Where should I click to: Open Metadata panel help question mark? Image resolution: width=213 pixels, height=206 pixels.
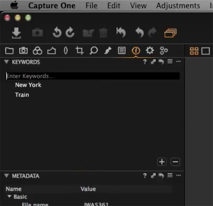(x=145, y=176)
